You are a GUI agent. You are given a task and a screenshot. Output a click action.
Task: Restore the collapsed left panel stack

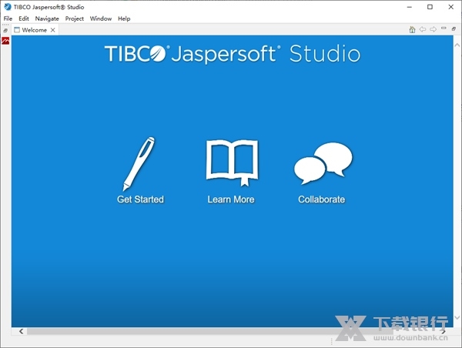pos(5,31)
